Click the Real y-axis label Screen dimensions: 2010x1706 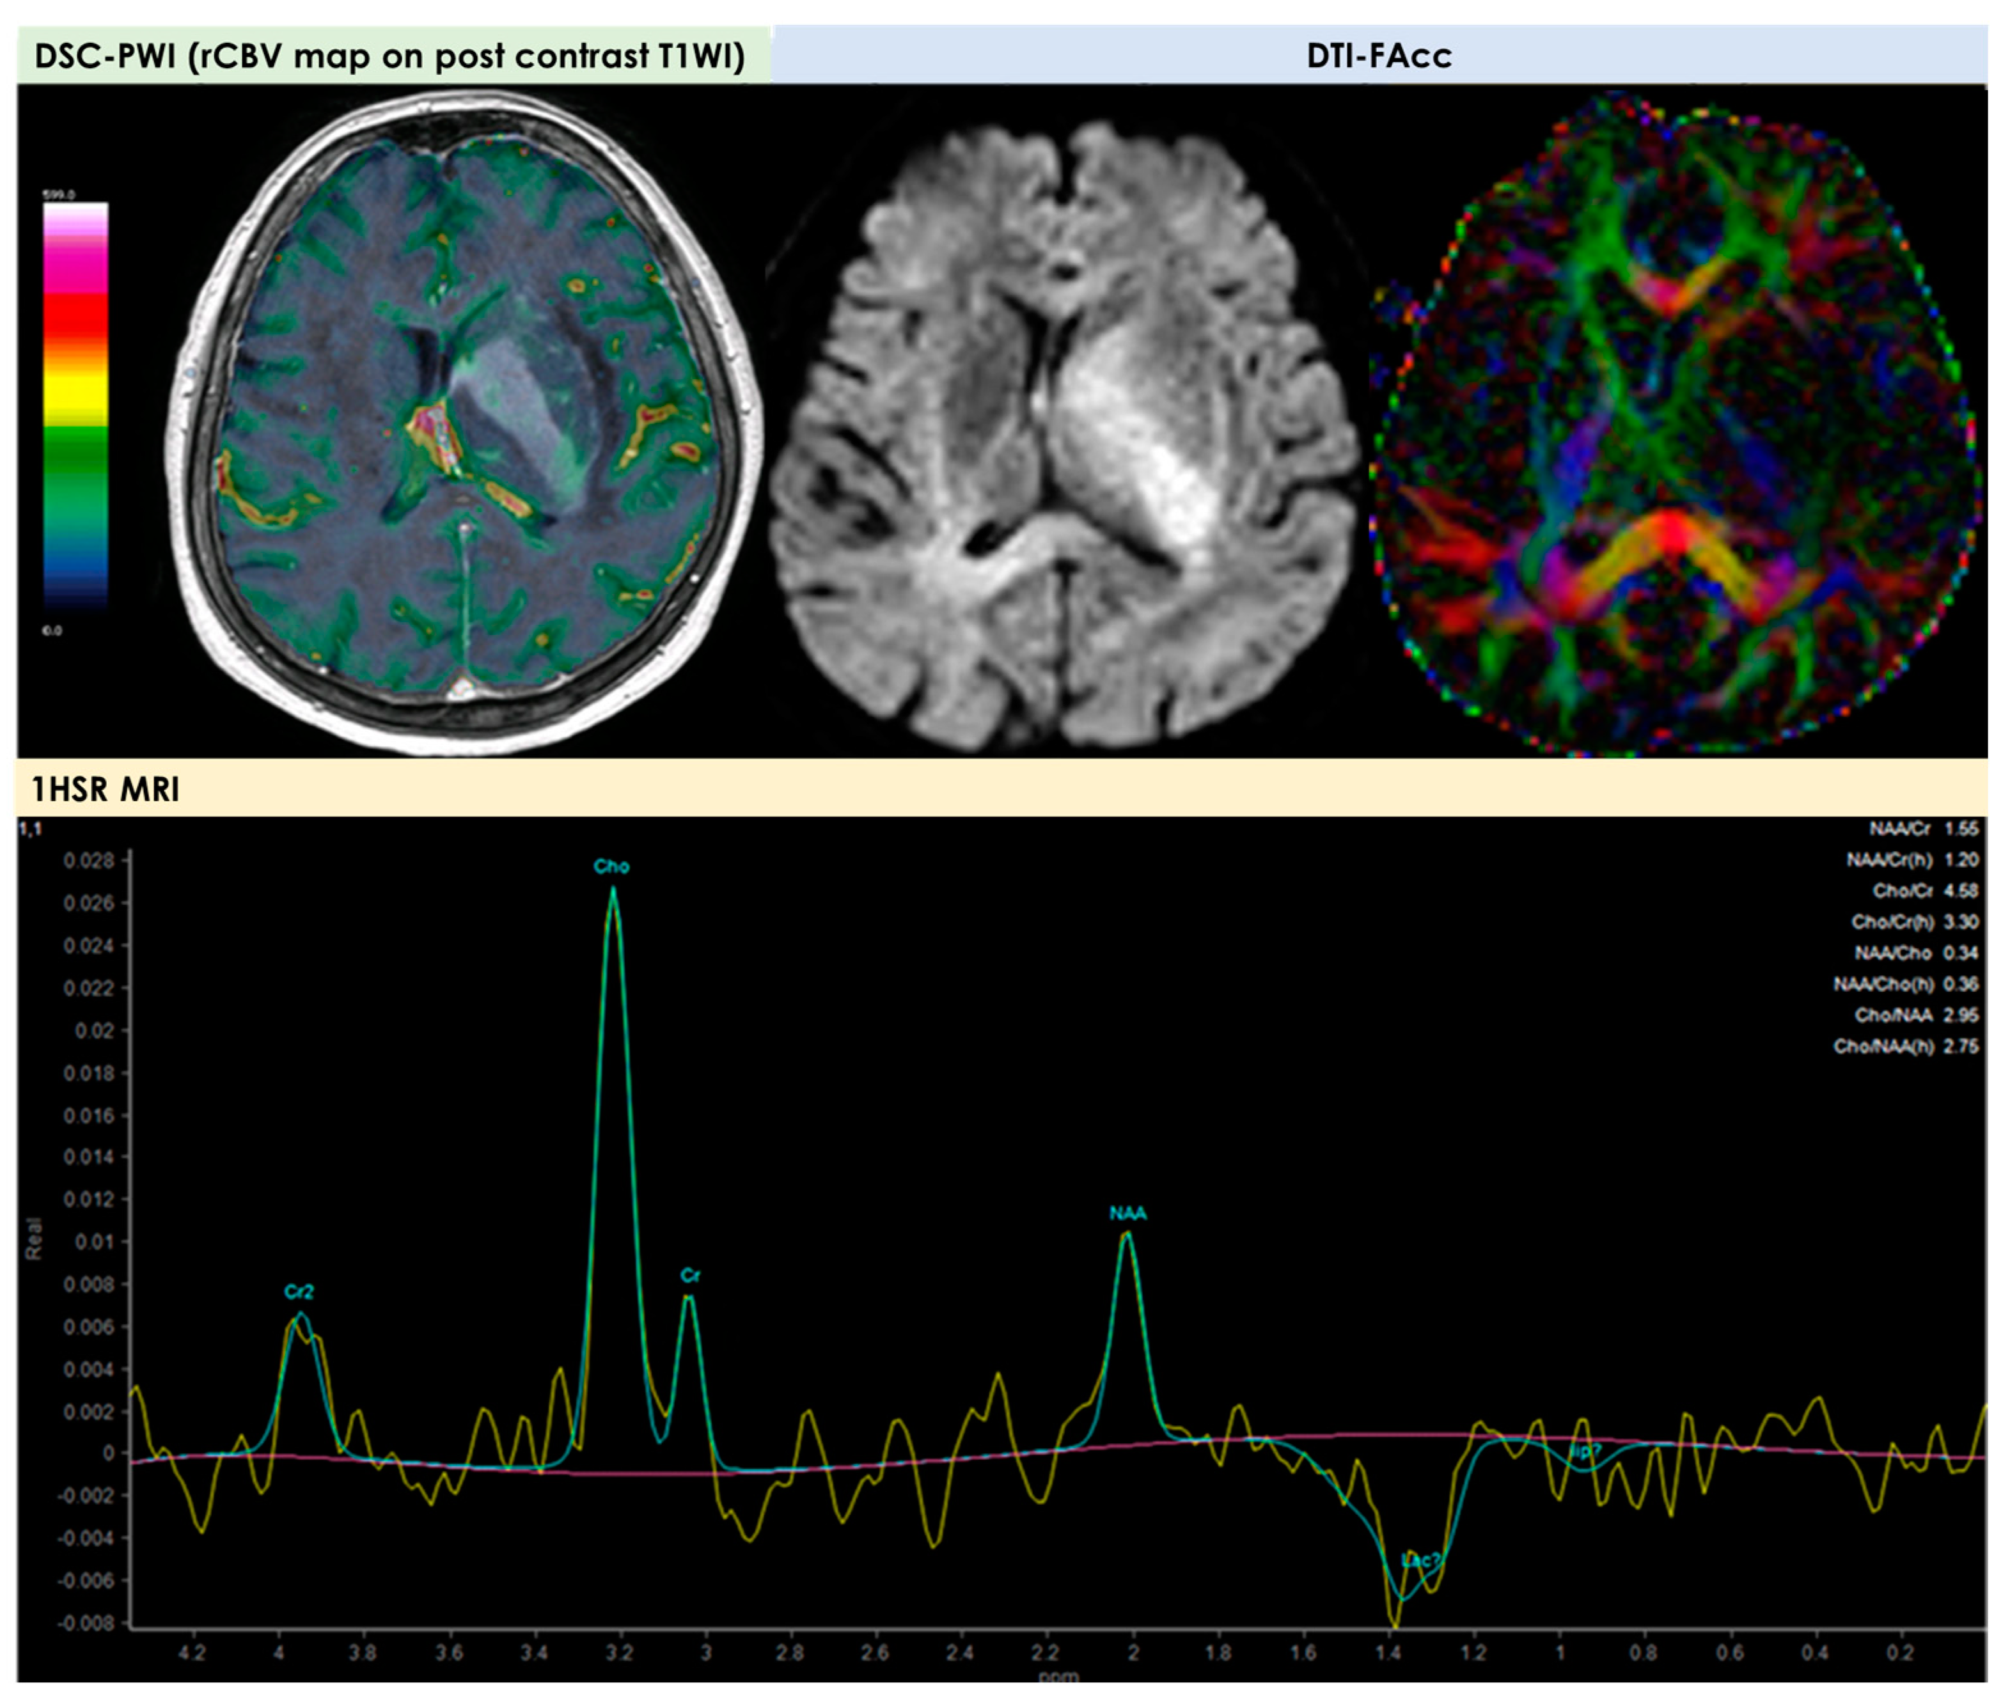point(35,1239)
